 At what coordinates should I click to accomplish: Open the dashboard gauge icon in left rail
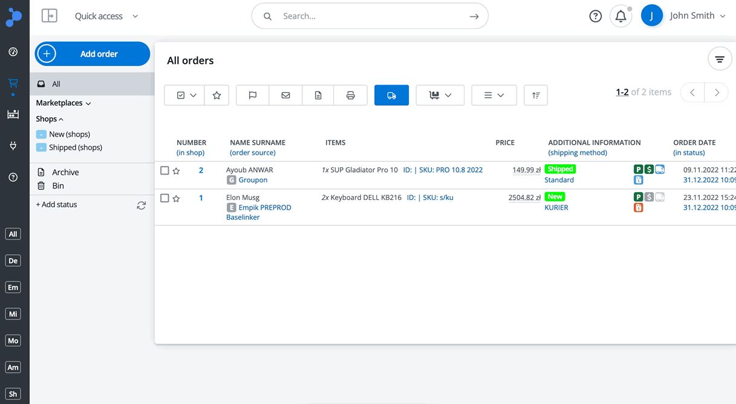pos(13,52)
